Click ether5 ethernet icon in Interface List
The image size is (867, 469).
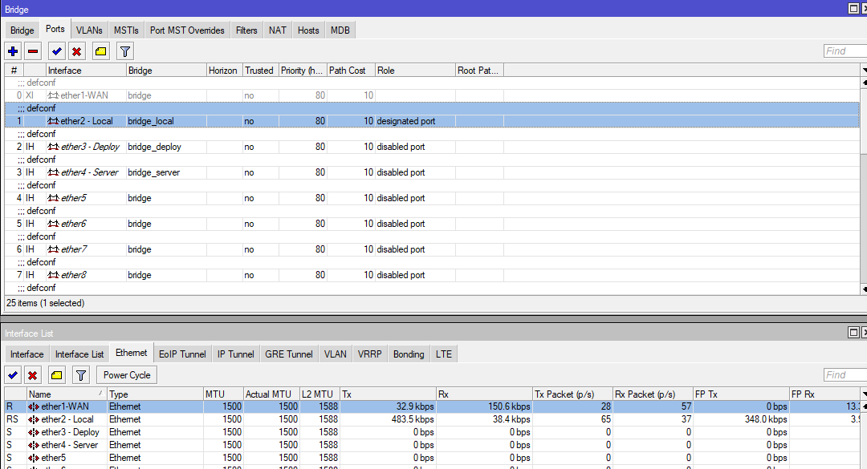[34, 458]
